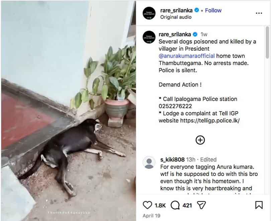
Task: Click the 1.8K likes count
Action: coord(160,205)
